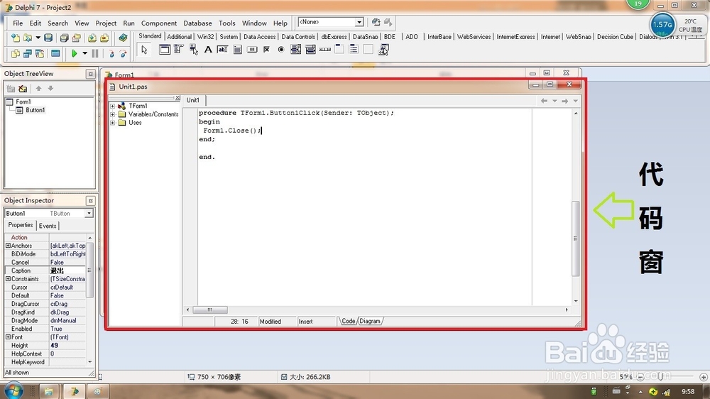Click the View Form toolbar icon
This screenshot has height=399, width=710.
tap(28, 53)
